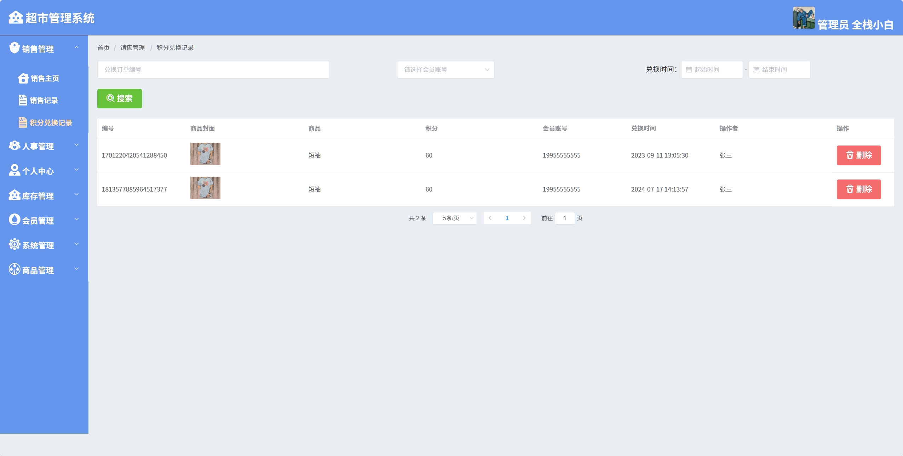Click the admin avatar picture

(x=804, y=18)
